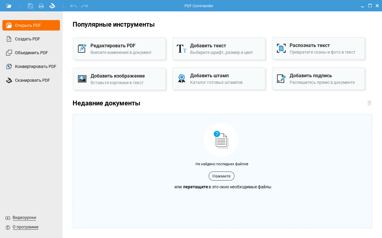Click the Save icon in the toolbar
Image resolution: width=382 pixels, height=238 pixels.
tap(30, 5)
